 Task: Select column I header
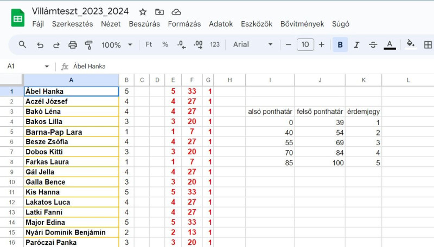point(270,80)
